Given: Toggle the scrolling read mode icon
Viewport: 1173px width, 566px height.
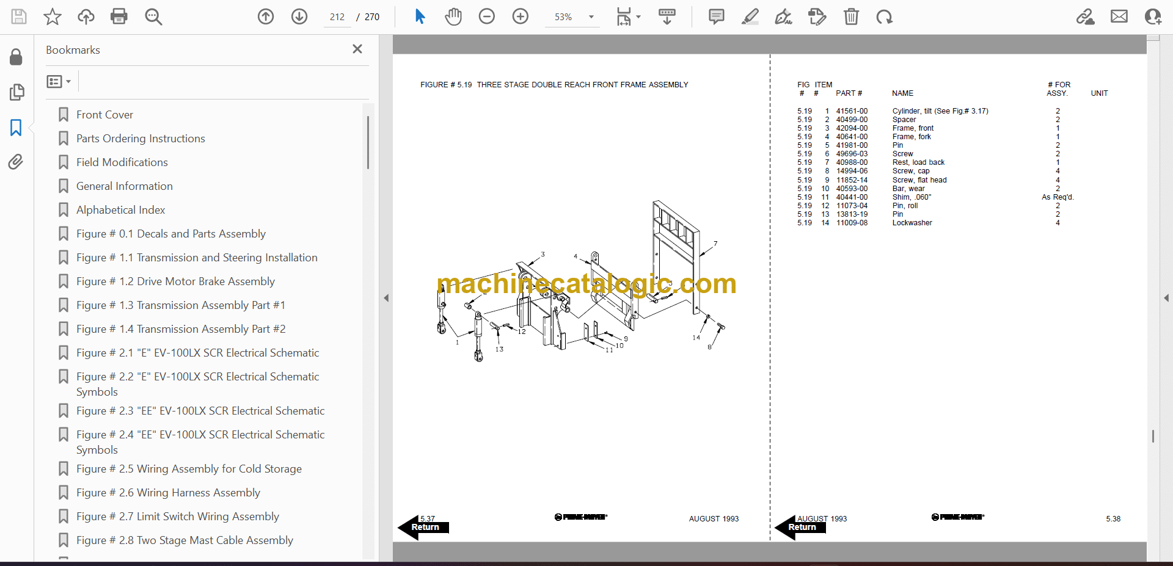Looking at the screenshot, I should [x=667, y=16].
